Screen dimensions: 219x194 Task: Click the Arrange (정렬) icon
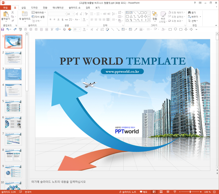click(x=155, y=14)
